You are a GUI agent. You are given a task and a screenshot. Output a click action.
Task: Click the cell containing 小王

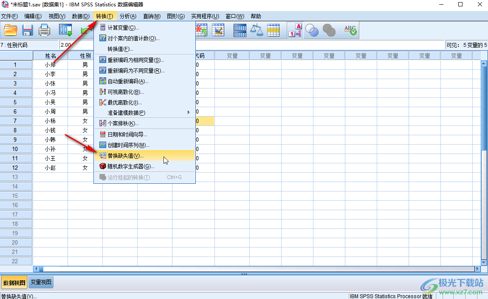click(x=51, y=158)
